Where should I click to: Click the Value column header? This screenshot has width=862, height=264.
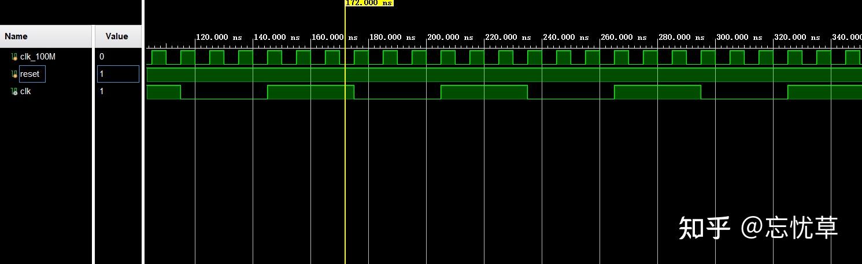[x=118, y=36]
